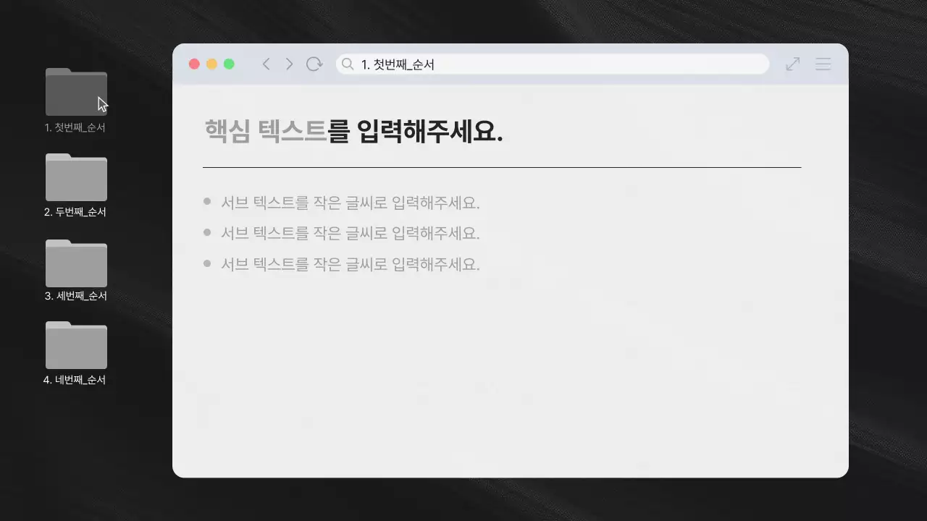Open the hamburger menu icon
Viewport: 927px width, 521px height.
click(823, 64)
